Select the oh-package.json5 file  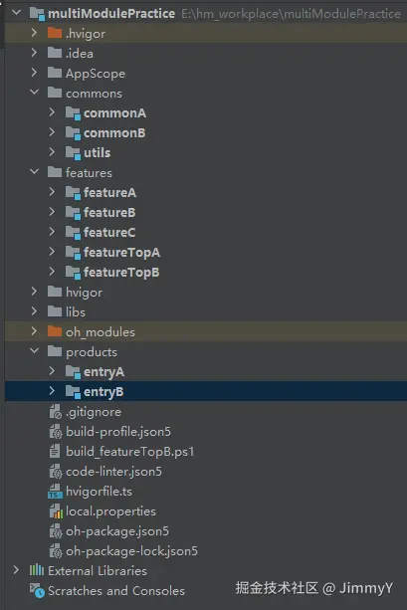pos(117,531)
